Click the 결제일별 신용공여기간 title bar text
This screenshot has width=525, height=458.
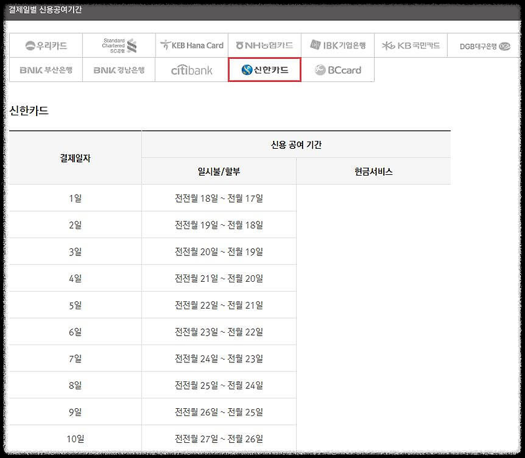point(45,9)
